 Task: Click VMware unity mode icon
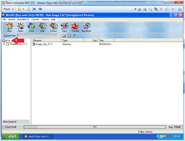(x=40, y=9)
